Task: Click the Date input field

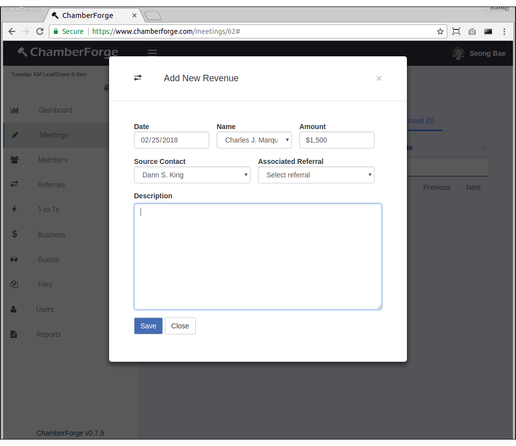Action: click(171, 140)
